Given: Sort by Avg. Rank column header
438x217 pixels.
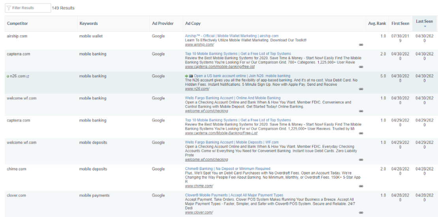Looking at the screenshot, I should pyautogui.click(x=377, y=23).
